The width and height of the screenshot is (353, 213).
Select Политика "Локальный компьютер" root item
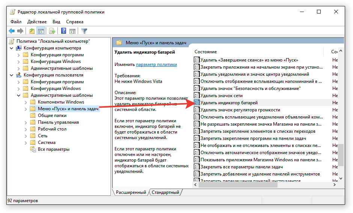[53, 41]
